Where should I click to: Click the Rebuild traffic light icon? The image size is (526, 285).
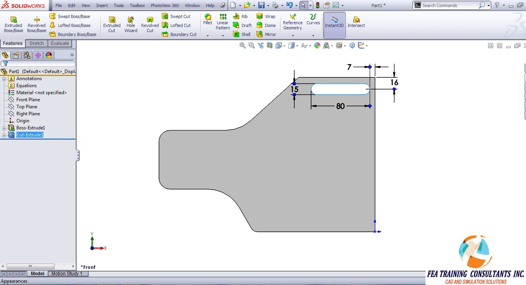pyautogui.click(x=318, y=5)
